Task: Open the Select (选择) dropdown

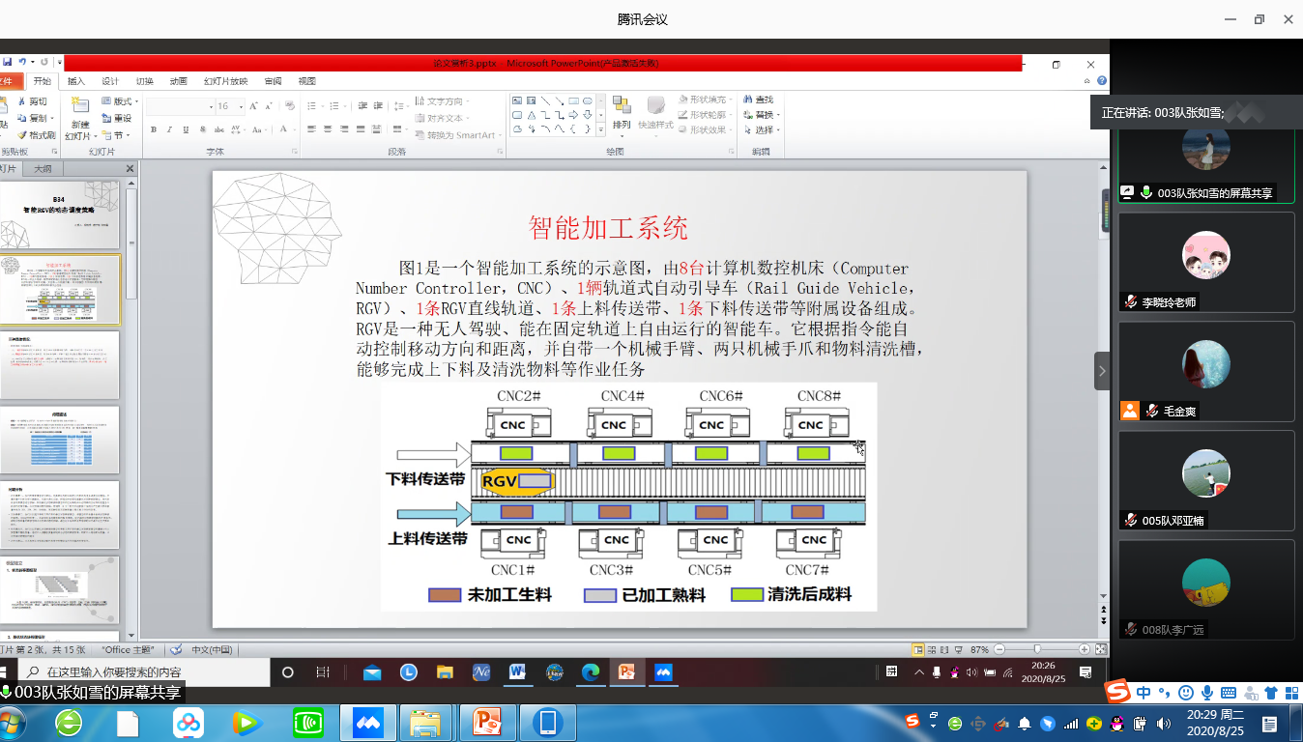Action: tap(765, 130)
